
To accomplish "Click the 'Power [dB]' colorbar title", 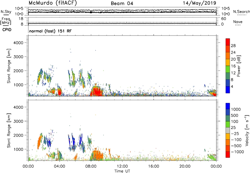I will tap(238, 66).
